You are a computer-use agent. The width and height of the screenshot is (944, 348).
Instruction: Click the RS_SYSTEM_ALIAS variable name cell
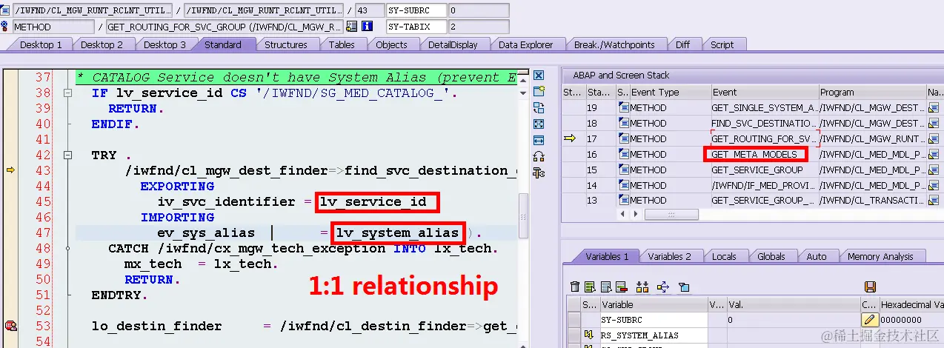653,335
